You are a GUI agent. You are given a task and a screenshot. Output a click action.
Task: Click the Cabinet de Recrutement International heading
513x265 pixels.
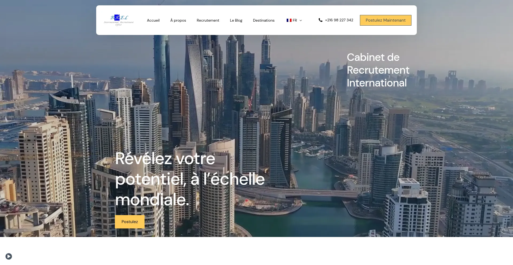pyautogui.click(x=378, y=70)
